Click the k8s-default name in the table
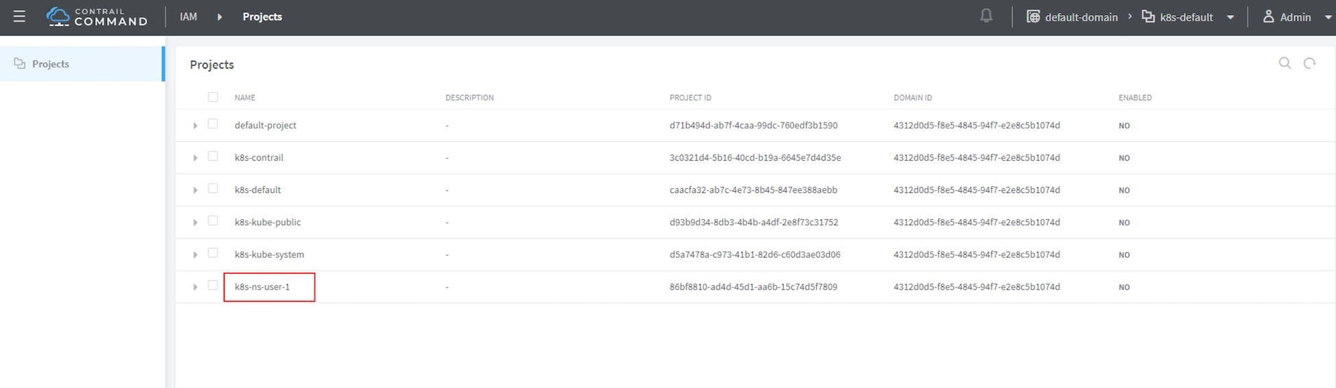 [258, 190]
